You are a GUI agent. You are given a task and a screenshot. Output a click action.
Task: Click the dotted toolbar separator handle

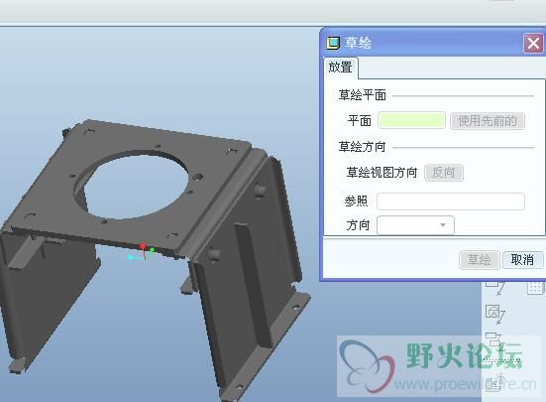[501, 361]
